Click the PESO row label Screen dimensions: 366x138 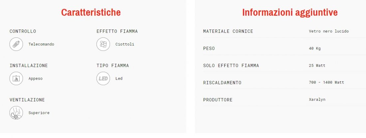(209, 48)
